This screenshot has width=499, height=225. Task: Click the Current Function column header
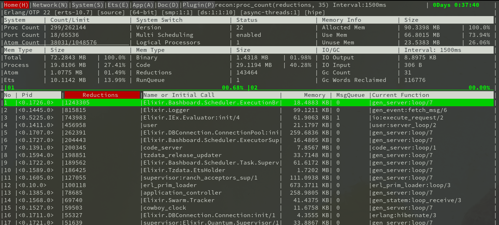400,95
